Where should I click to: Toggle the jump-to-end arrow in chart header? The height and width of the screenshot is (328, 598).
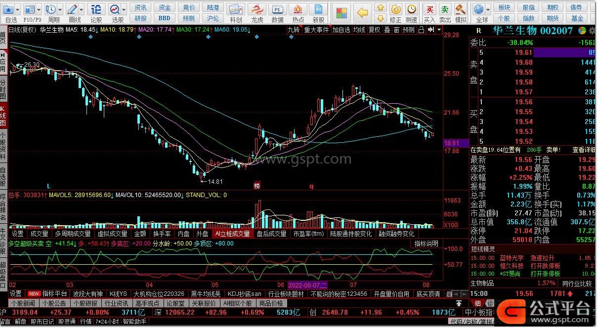click(431, 30)
